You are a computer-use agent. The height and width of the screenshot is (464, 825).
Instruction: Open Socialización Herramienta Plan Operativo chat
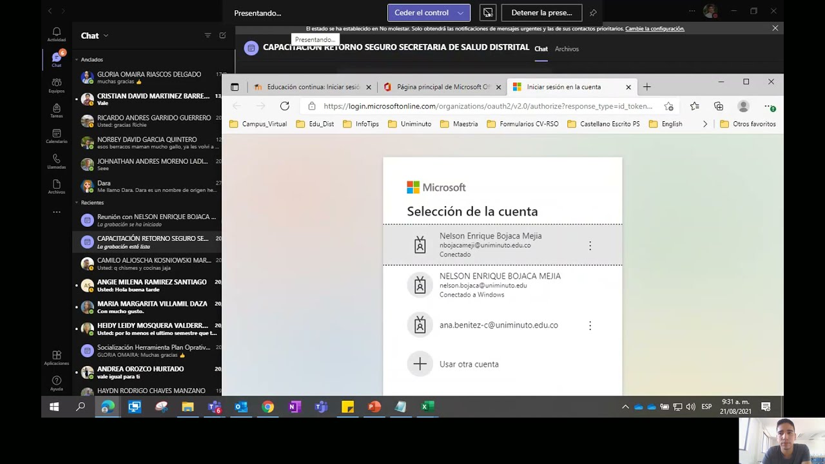point(148,351)
